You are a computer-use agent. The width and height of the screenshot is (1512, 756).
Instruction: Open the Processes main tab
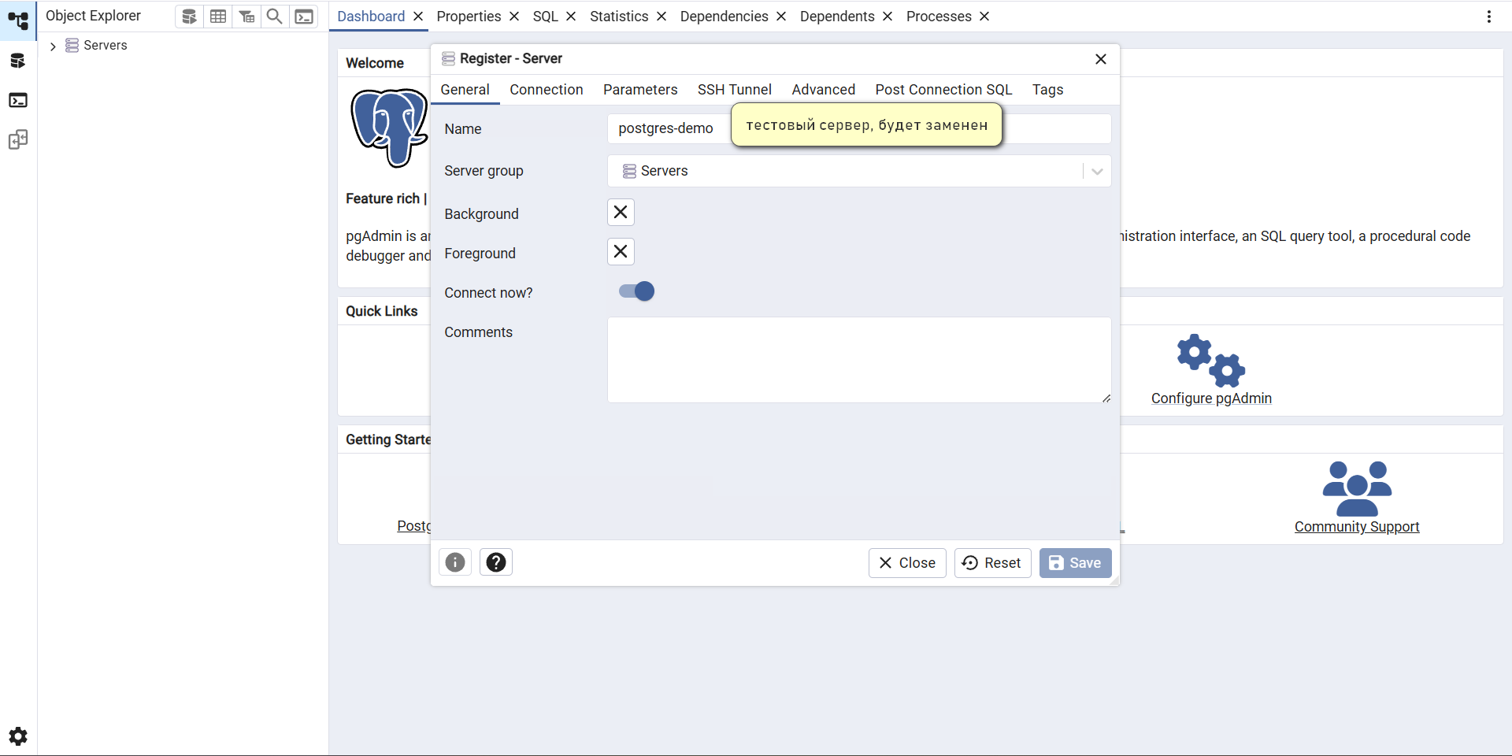[x=939, y=17]
